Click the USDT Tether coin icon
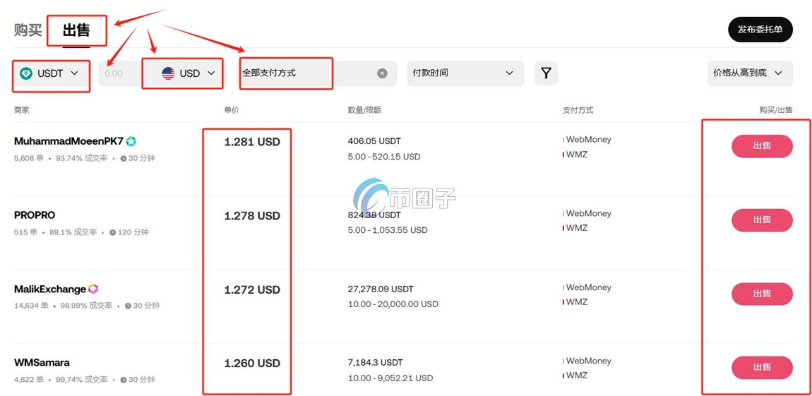 coord(26,73)
